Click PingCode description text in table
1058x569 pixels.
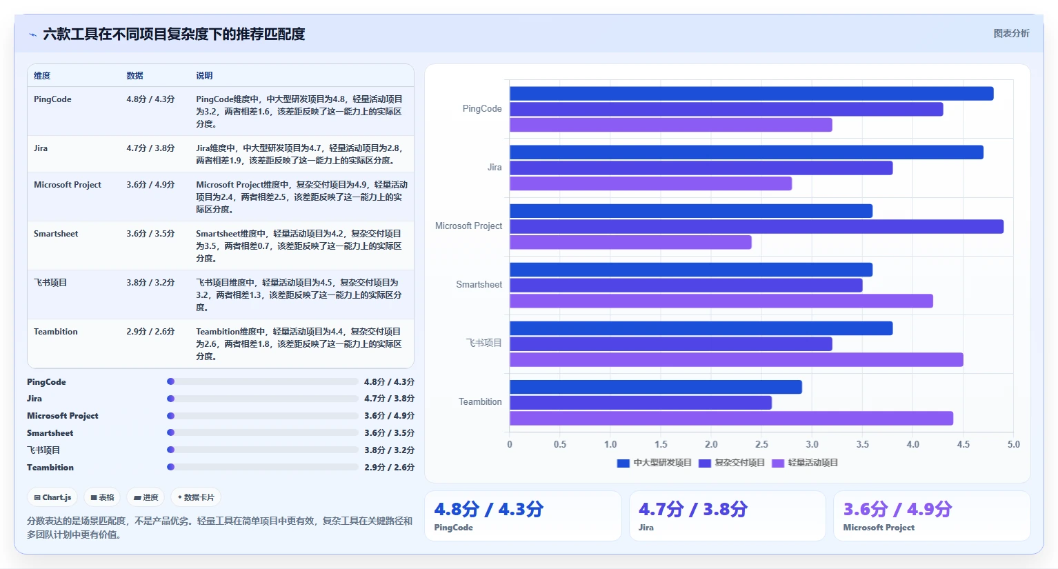pyautogui.click(x=299, y=112)
